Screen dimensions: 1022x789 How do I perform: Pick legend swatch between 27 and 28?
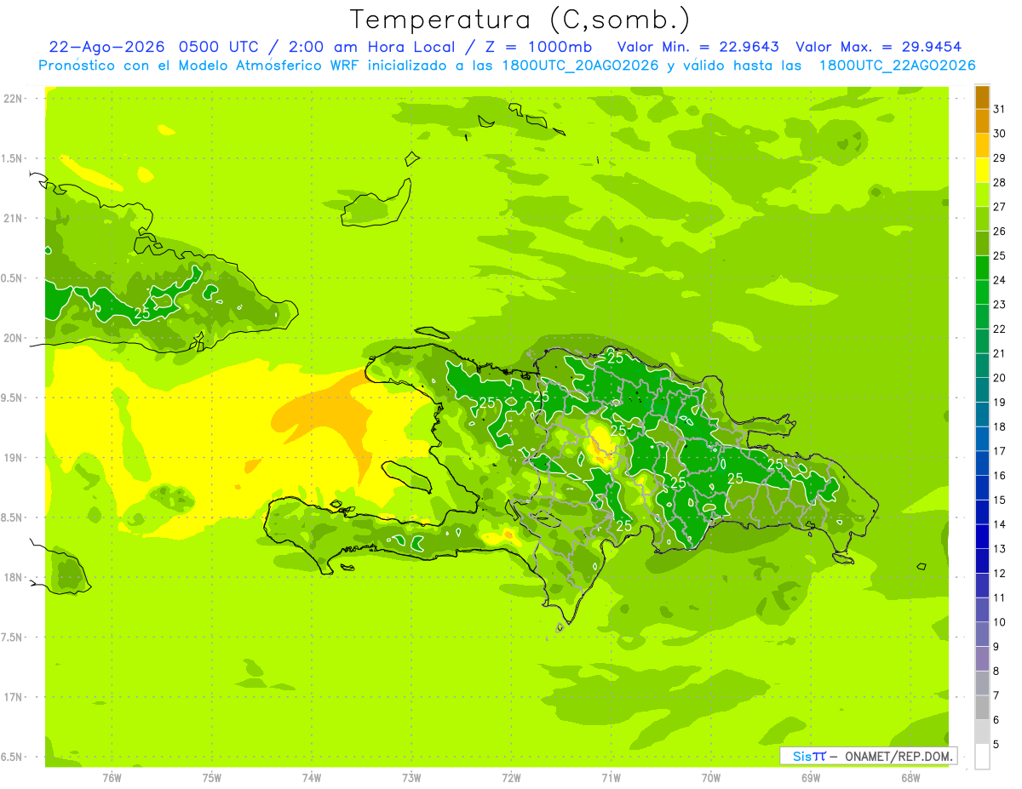tap(982, 194)
